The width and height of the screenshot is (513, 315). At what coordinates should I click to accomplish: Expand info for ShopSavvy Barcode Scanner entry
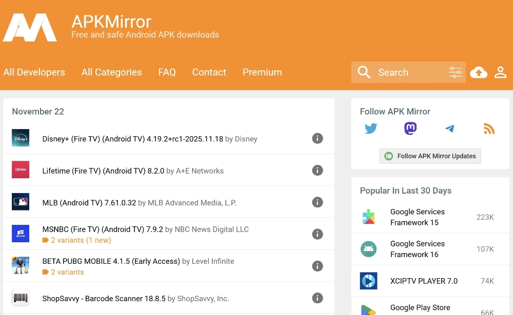click(318, 298)
